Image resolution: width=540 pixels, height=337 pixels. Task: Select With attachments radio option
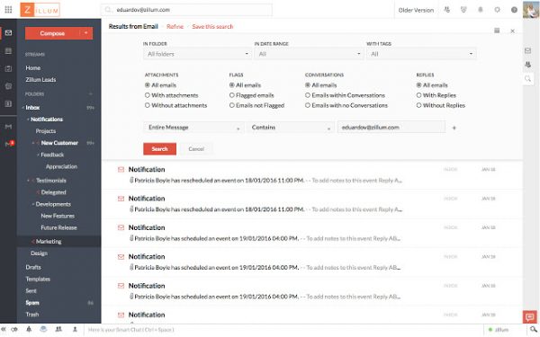click(172, 95)
